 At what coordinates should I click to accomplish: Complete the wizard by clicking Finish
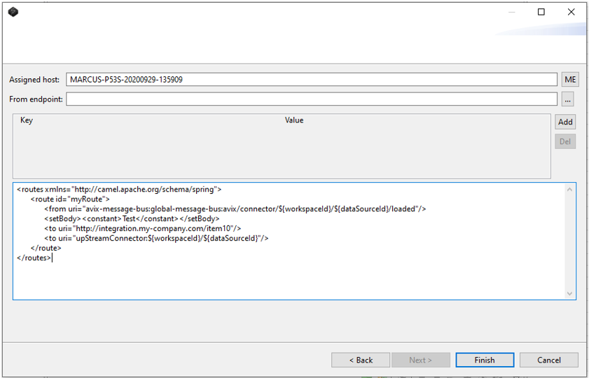pos(485,360)
